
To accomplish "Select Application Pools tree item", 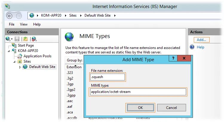I will pos(37,56).
